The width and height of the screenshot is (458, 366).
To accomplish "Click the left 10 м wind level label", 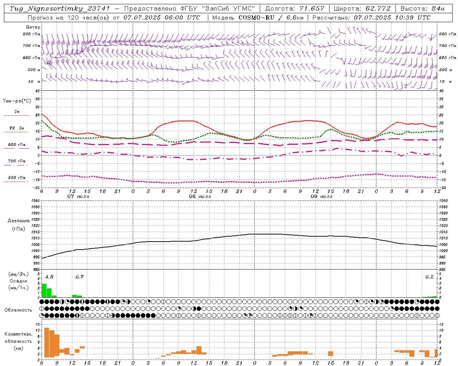I will [x=34, y=82].
